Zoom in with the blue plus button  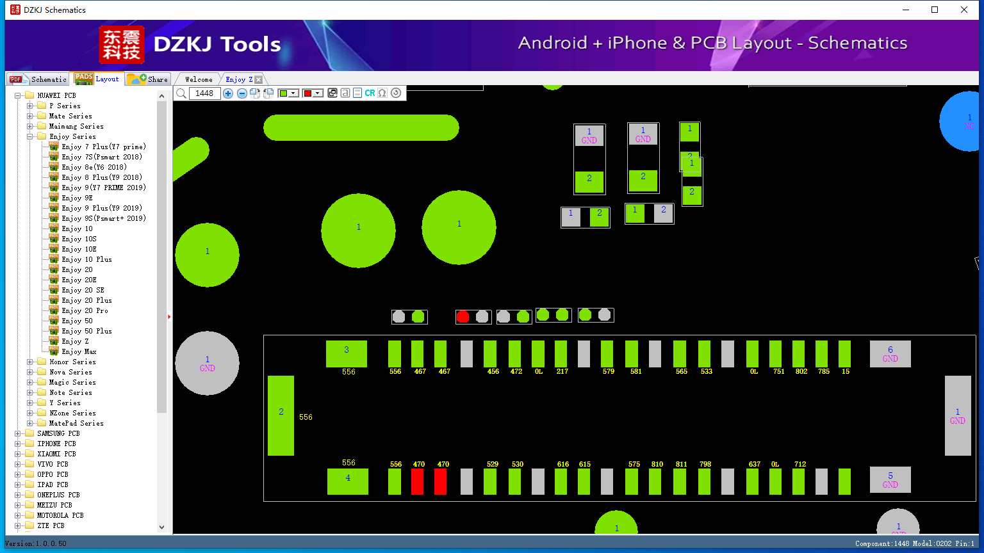228,93
